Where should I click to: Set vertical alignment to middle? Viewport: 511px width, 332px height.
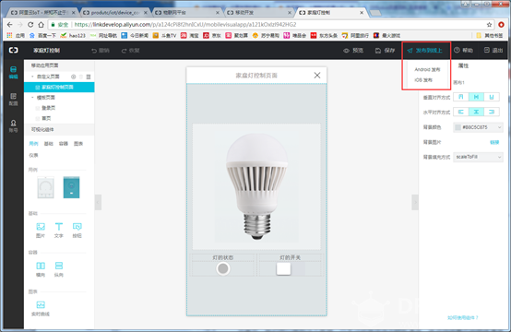point(476,97)
